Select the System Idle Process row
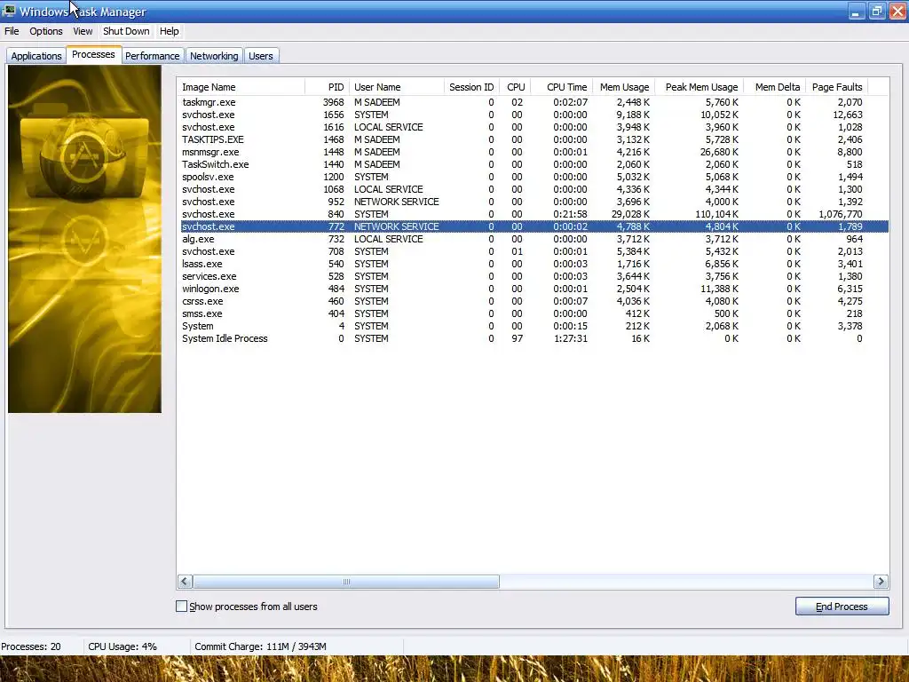The image size is (909, 682). click(533, 338)
